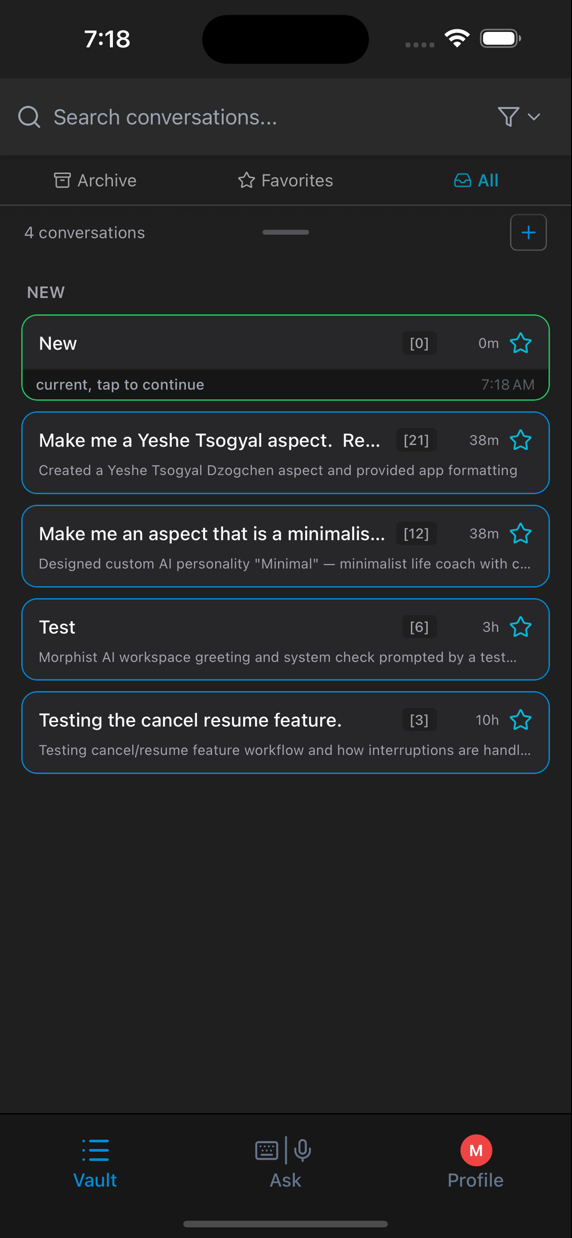Star the Test conversation
The width and height of the screenshot is (572, 1238).
pyautogui.click(x=520, y=627)
